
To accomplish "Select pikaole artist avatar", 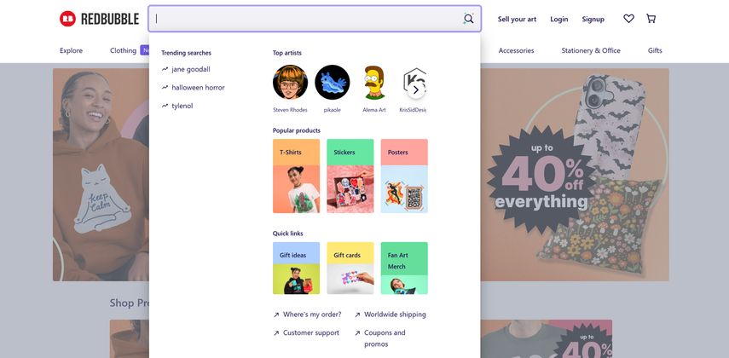I will [x=333, y=83].
